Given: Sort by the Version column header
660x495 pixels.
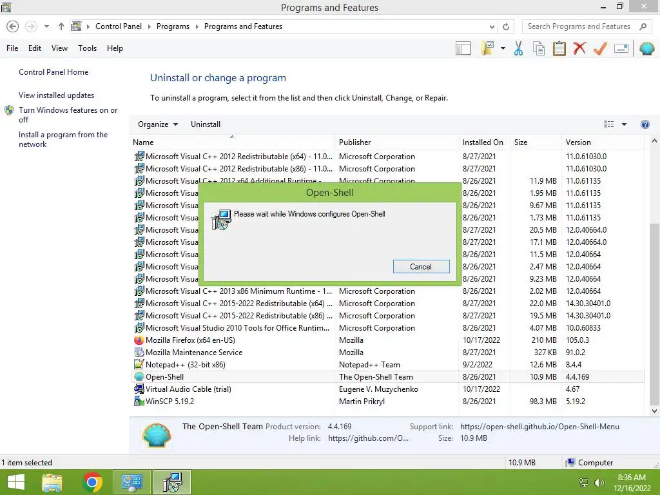Looking at the screenshot, I should (x=603, y=142).
